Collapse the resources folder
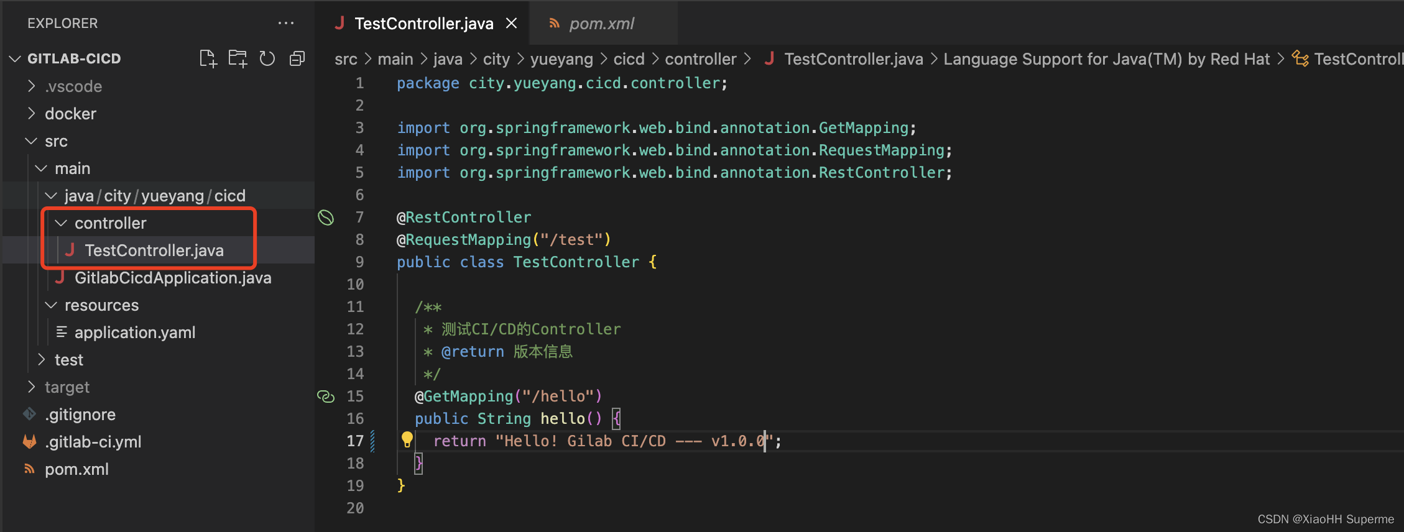Image resolution: width=1404 pixels, height=532 pixels. pos(51,305)
